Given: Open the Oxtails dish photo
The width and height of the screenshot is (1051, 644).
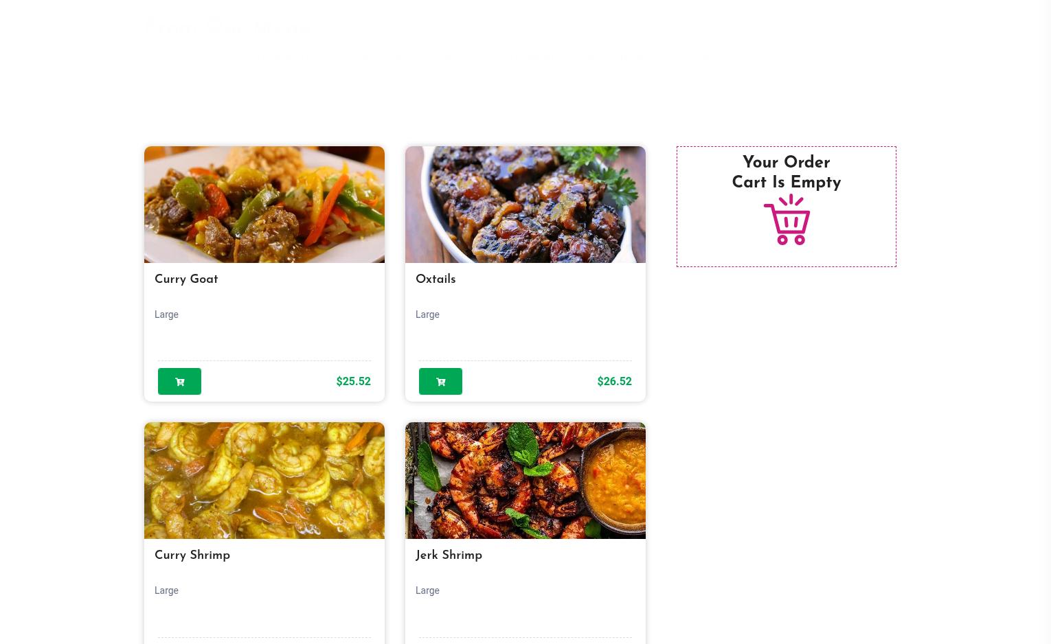Looking at the screenshot, I should 525,205.
